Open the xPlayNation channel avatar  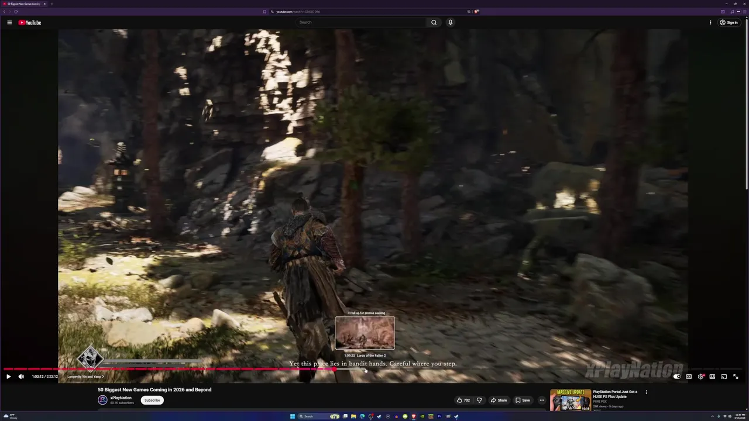[x=102, y=400]
